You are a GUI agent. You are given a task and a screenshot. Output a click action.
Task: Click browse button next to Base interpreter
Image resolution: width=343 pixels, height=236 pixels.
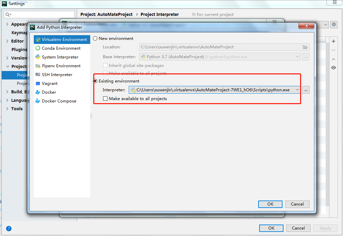click(x=306, y=57)
